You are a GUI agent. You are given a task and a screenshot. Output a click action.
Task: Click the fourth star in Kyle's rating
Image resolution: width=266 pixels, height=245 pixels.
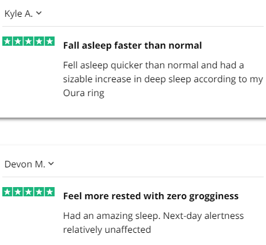(x=39, y=41)
